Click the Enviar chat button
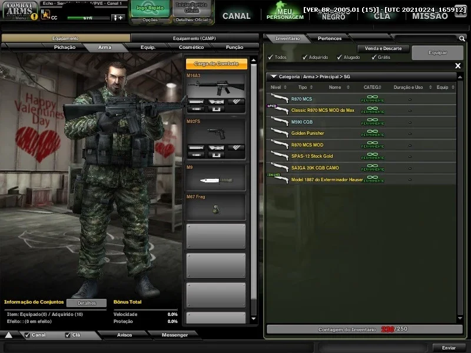The height and width of the screenshot is (353, 471). [449, 348]
